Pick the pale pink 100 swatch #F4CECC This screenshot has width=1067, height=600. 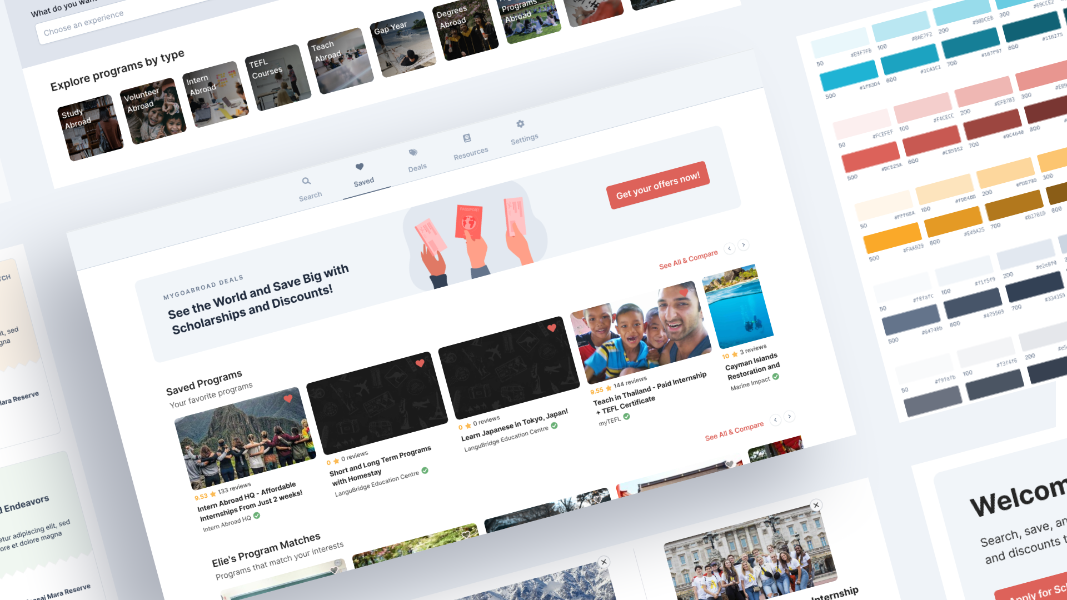pyautogui.click(x=923, y=108)
